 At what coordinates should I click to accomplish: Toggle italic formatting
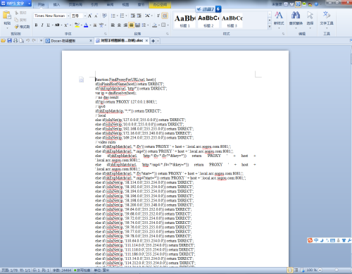coord(42,25)
